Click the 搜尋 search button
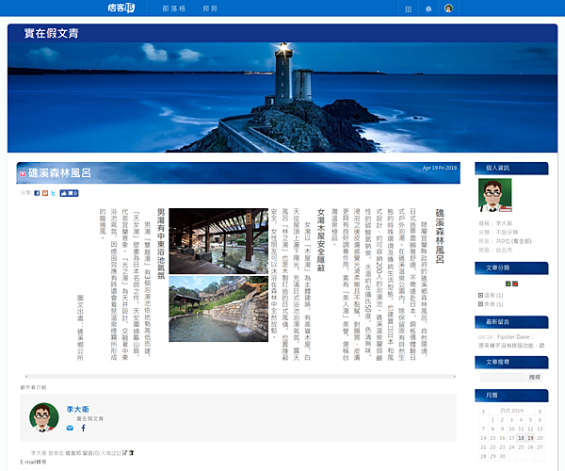This screenshot has width=565, height=471. [x=535, y=378]
